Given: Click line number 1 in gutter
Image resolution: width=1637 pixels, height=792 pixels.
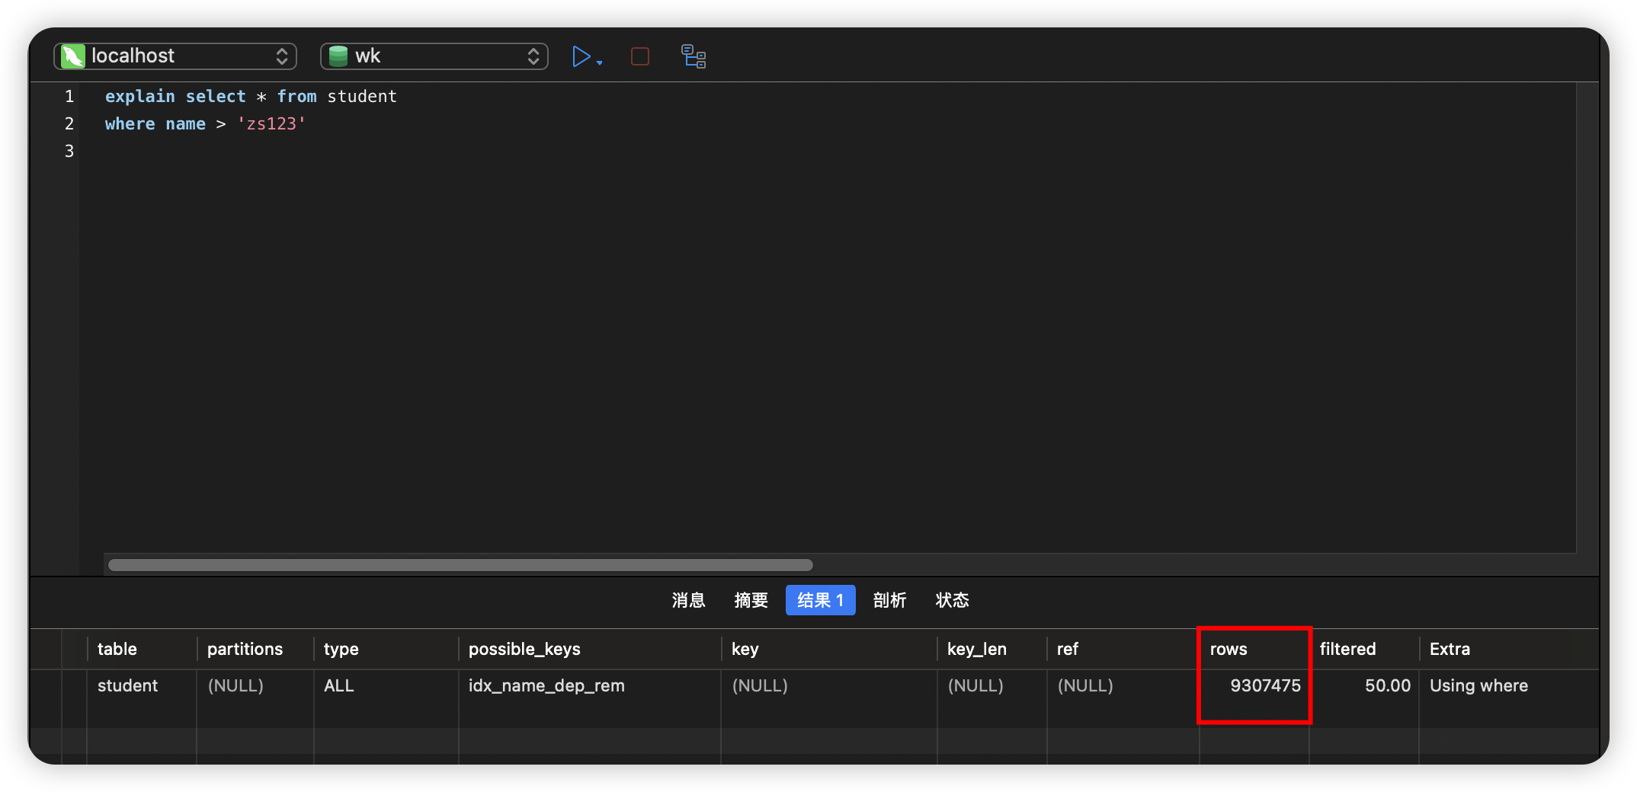Looking at the screenshot, I should (69, 96).
